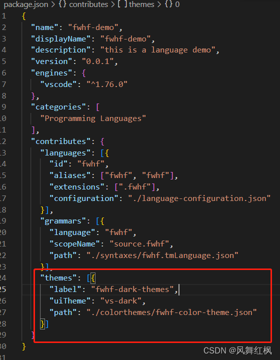Click "./language-configuration.json" path string
280x360 pixels.
[x=199, y=198]
